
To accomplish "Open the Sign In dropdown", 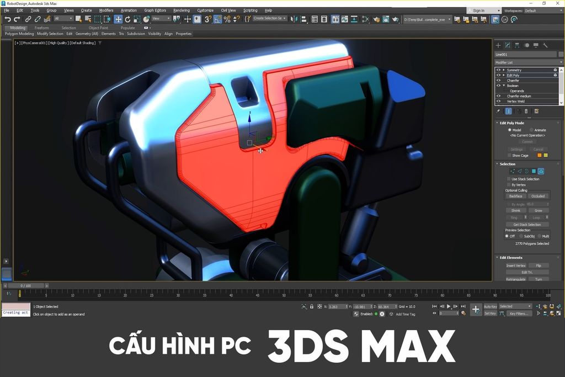I will point(484,10).
